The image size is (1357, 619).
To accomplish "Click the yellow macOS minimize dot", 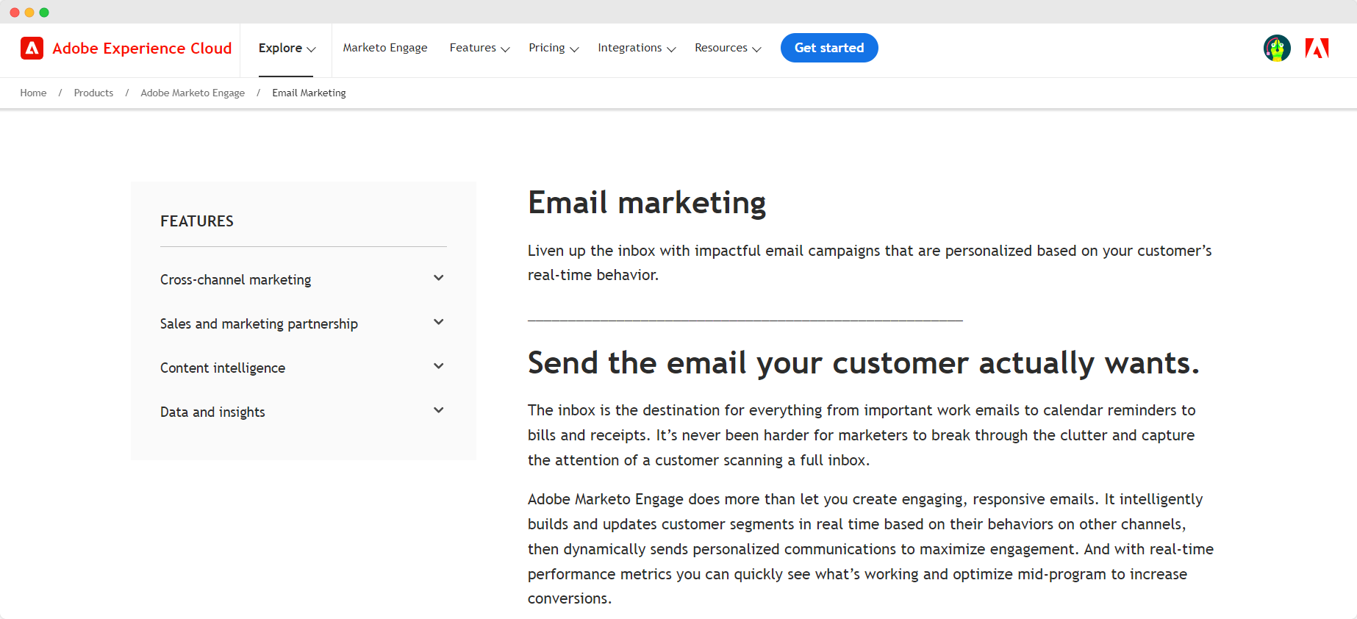I will [x=29, y=12].
